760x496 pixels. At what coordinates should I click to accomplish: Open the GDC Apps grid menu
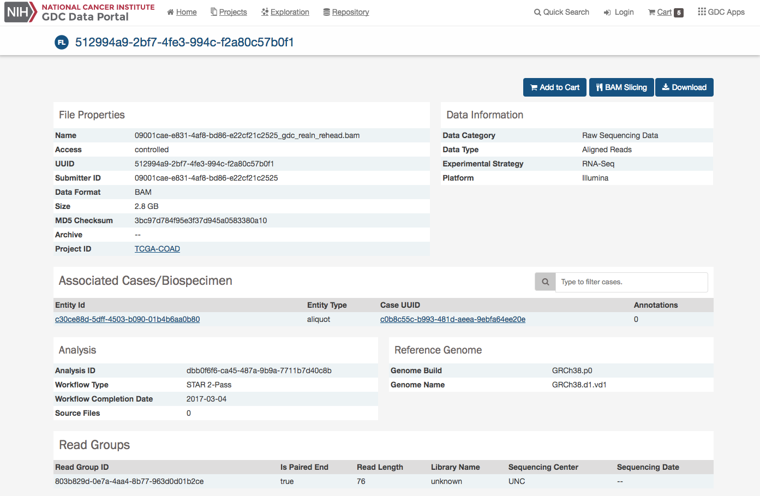click(x=721, y=12)
